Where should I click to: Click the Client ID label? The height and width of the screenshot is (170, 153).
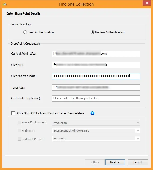click(x=17, y=65)
